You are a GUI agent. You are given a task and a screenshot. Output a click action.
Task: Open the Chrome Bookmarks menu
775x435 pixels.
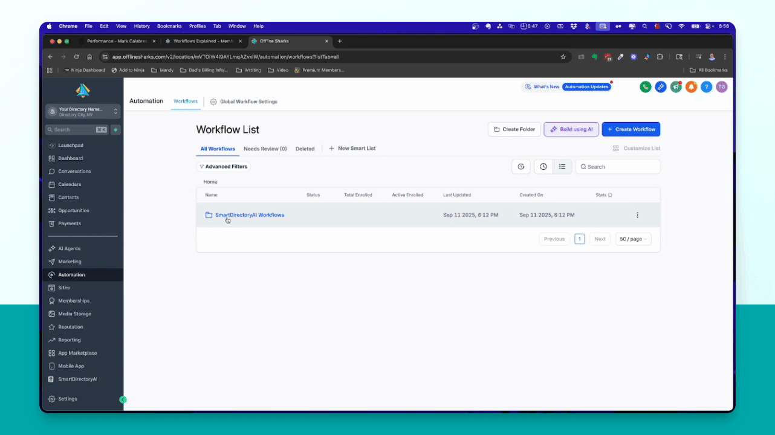point(169,26)
